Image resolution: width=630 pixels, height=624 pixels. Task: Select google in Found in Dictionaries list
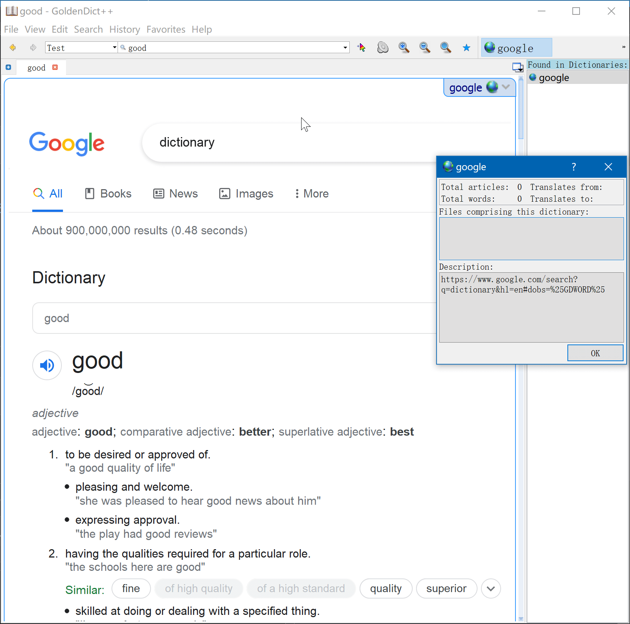[577, 77]
